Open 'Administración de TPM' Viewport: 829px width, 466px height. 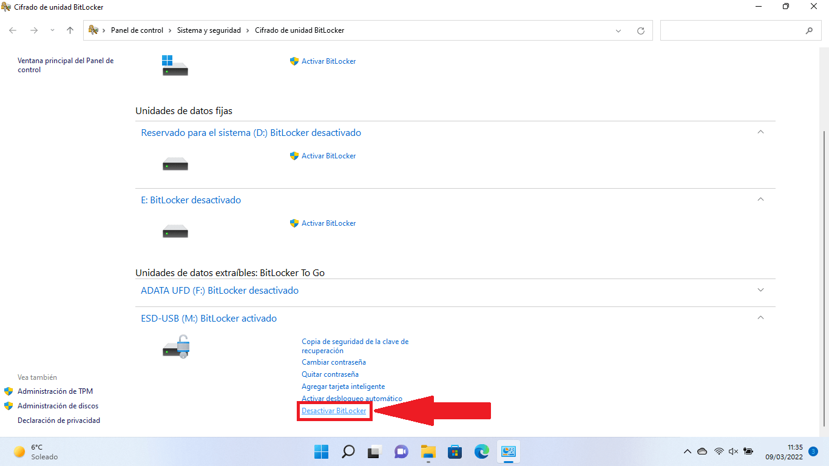tap(55, 391)
